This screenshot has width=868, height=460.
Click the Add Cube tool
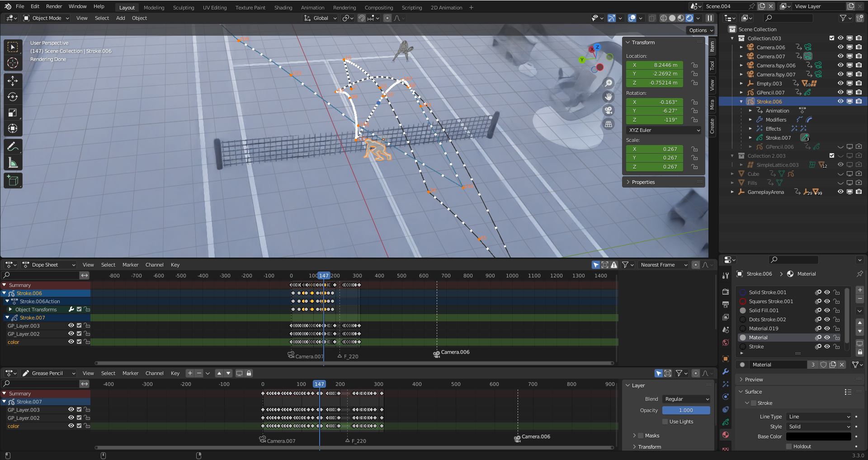13,181
